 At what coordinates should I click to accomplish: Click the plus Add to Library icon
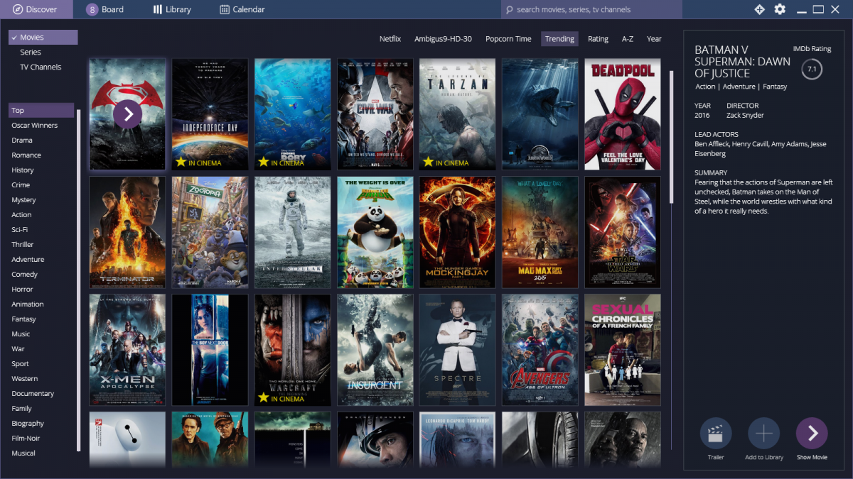(763, 434)
